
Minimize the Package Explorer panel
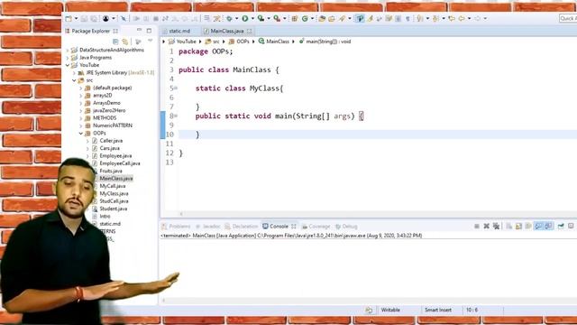pyautogui.click(x=139, y=30)
